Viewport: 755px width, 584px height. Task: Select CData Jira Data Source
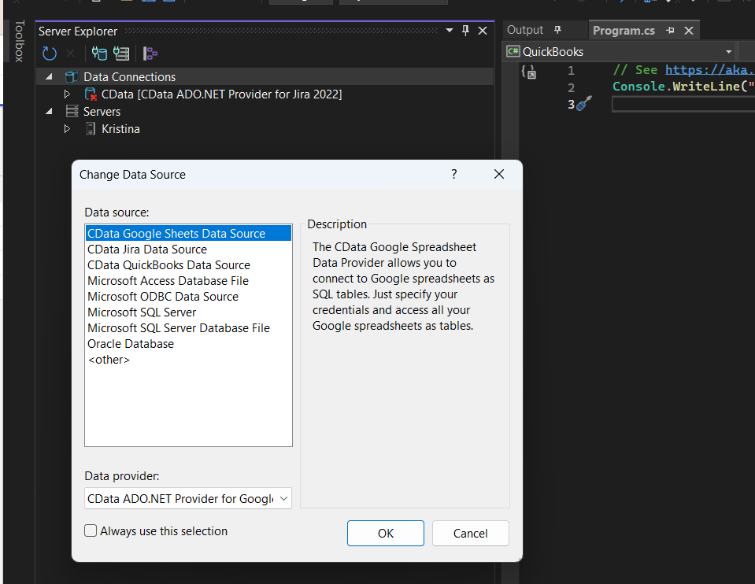coord(188,249)
